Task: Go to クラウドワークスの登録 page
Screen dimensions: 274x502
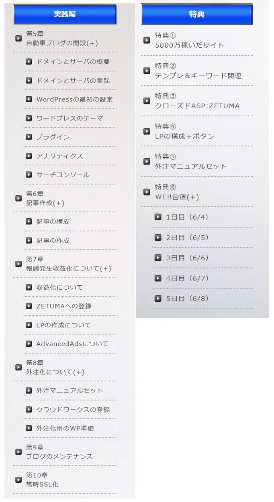Action: (x=73, y=409)
